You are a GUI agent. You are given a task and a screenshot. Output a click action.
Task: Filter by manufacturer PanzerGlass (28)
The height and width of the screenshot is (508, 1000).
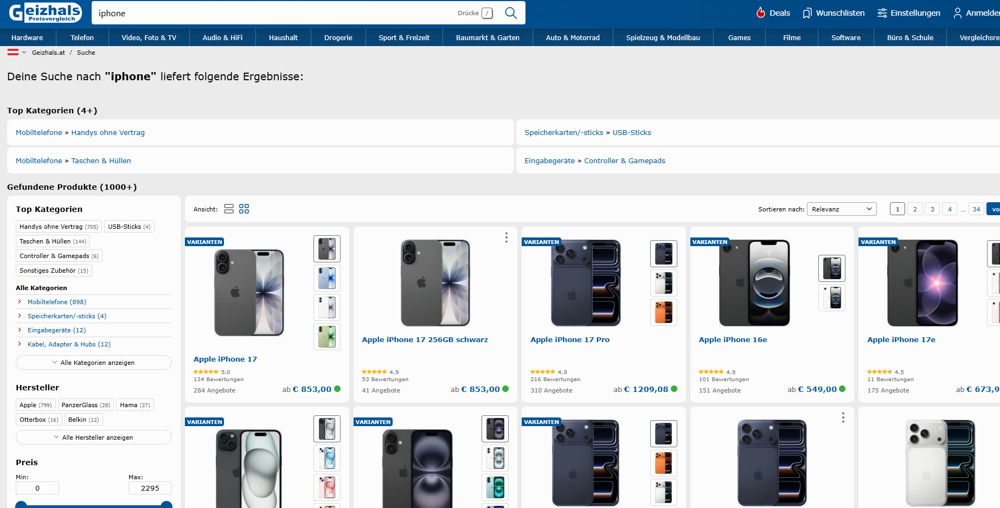pos(86,404)
